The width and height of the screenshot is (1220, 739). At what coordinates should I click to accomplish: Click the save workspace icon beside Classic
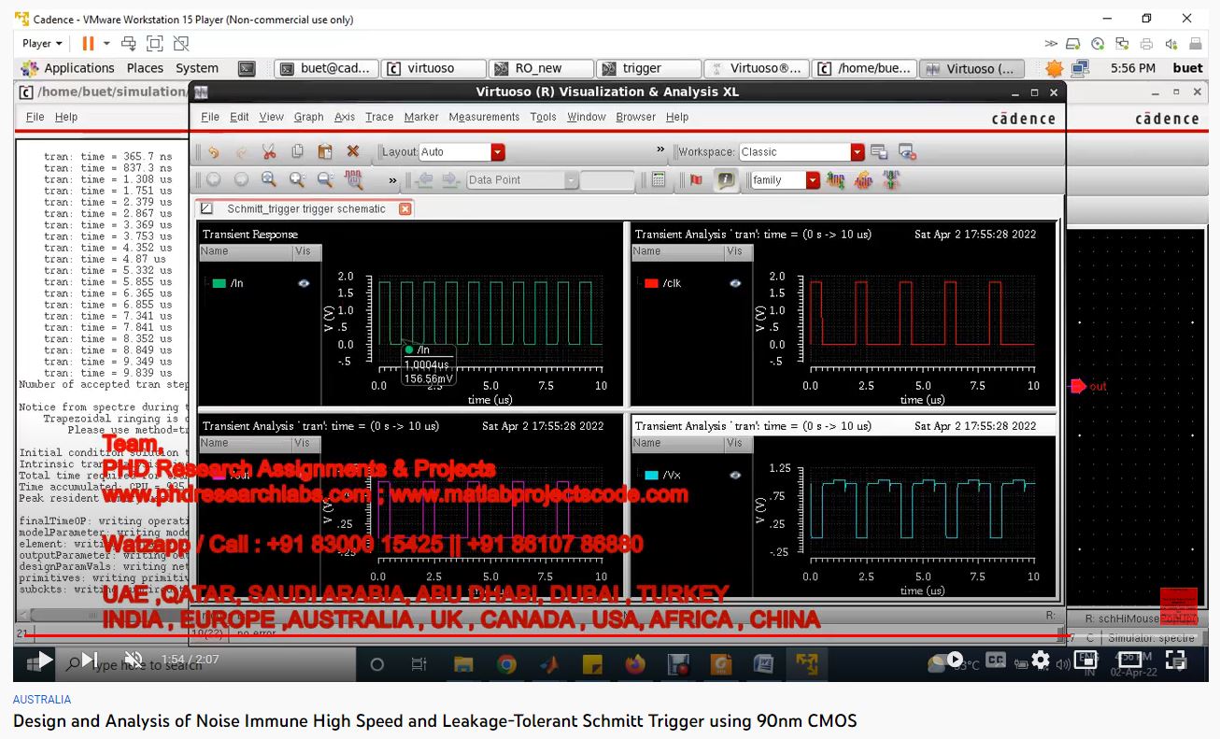click(879, 152)
